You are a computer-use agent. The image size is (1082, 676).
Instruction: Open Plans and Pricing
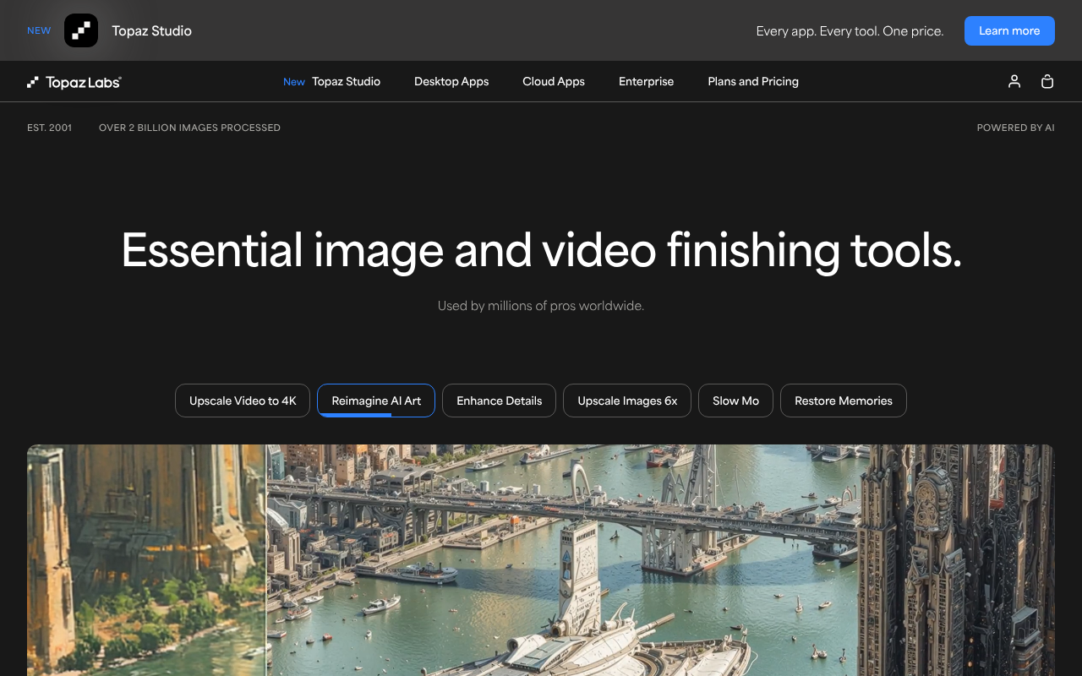click(x=752, y=81)
